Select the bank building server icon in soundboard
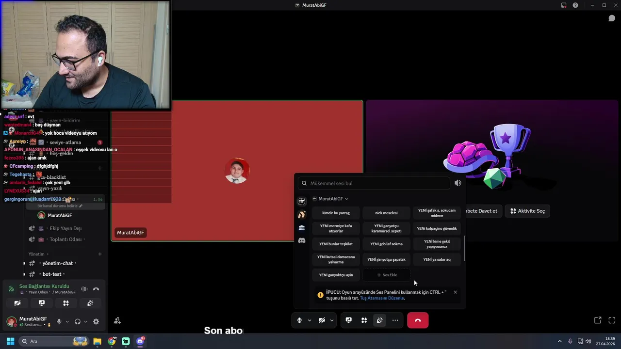This screenshot has height=349, width=621. pos(302,228)
